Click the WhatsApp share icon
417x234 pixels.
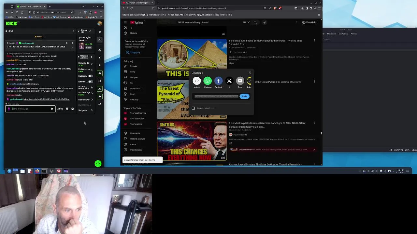point(208,81)
